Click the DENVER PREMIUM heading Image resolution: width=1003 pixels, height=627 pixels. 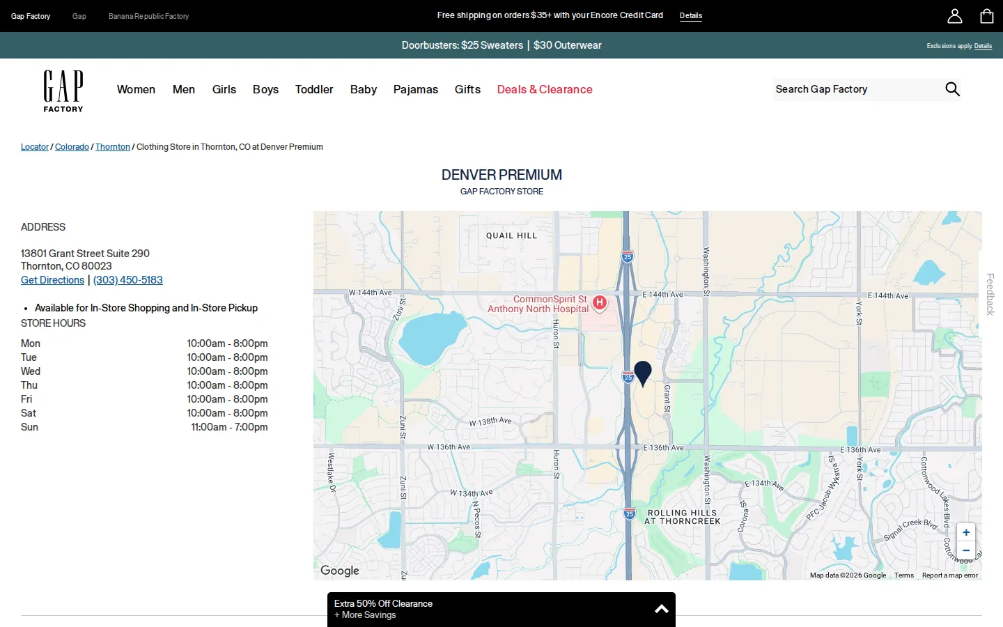coord(501,175)
